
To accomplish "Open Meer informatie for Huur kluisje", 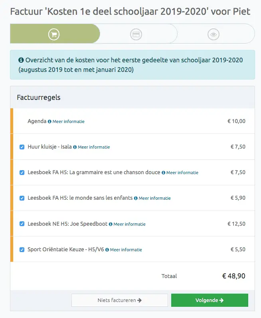I will 94,147.
